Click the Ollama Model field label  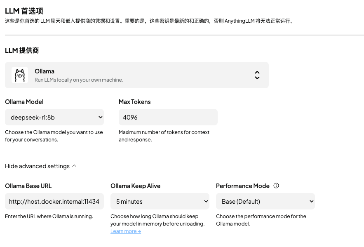click(24, 102)
